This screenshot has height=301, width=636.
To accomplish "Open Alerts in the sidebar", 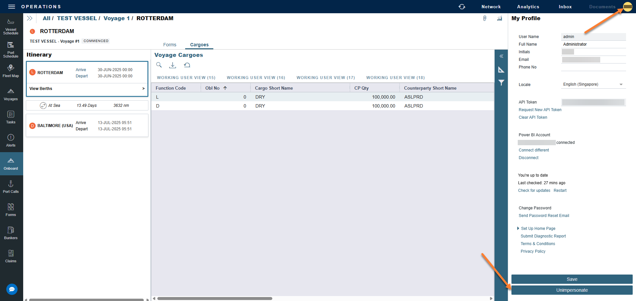I will pyautogui.click(x=11, y=141).
